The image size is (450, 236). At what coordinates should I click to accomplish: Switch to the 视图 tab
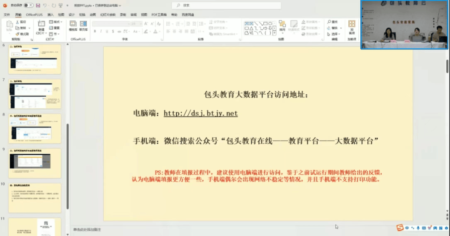tap(144, 15)
